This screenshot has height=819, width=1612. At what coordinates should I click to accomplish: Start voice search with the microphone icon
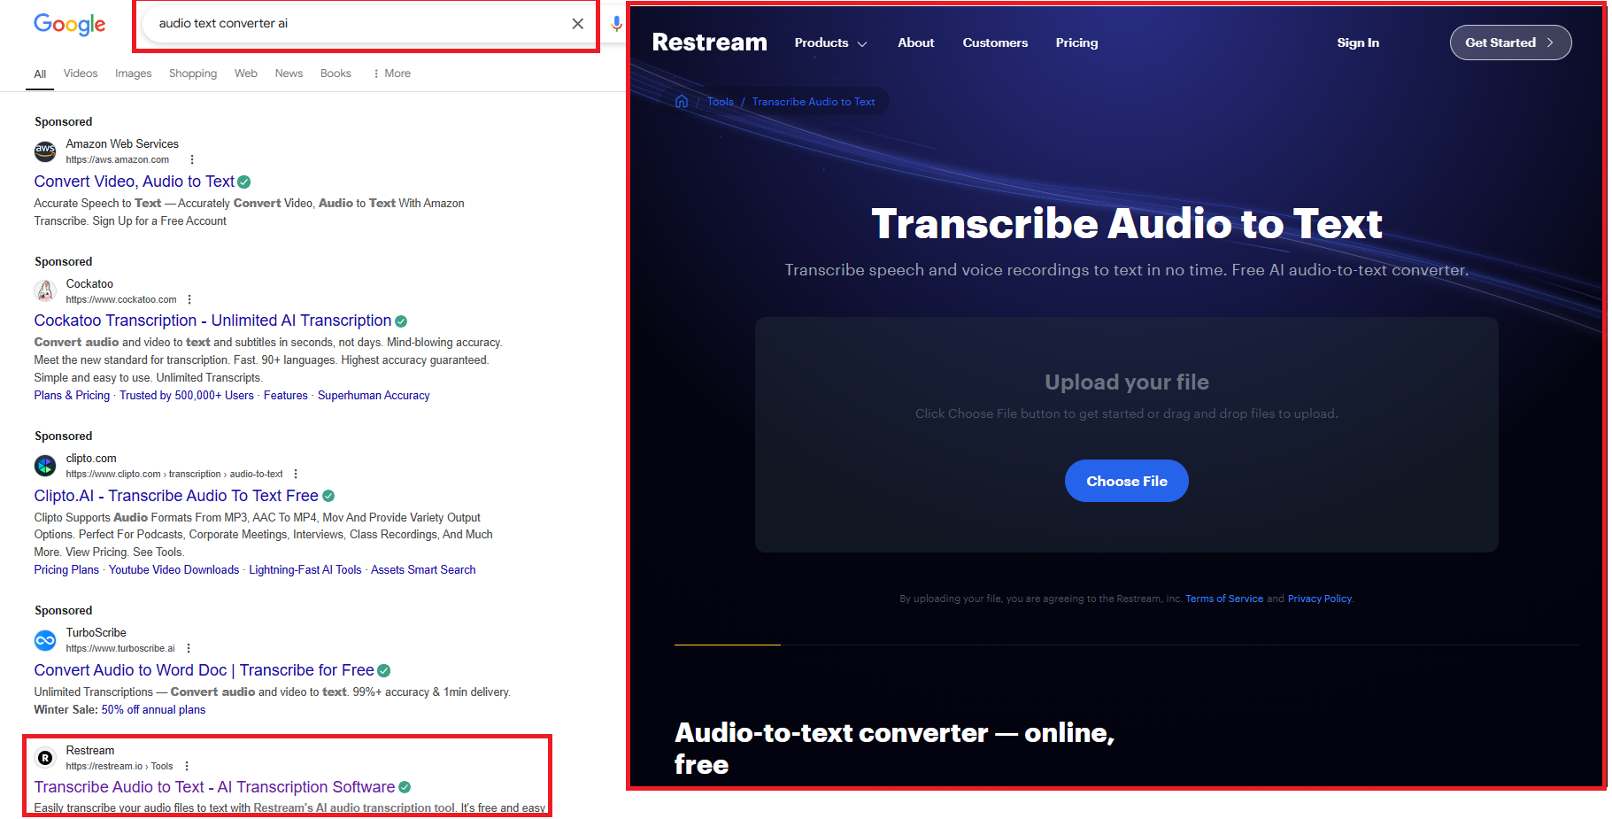[x=617, y=24]
